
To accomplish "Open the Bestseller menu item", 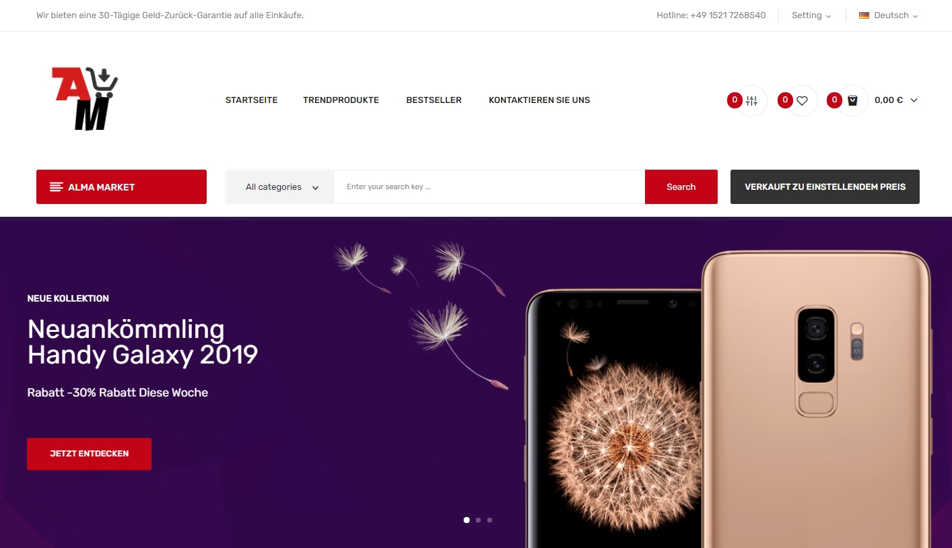I will click(434, 100).
